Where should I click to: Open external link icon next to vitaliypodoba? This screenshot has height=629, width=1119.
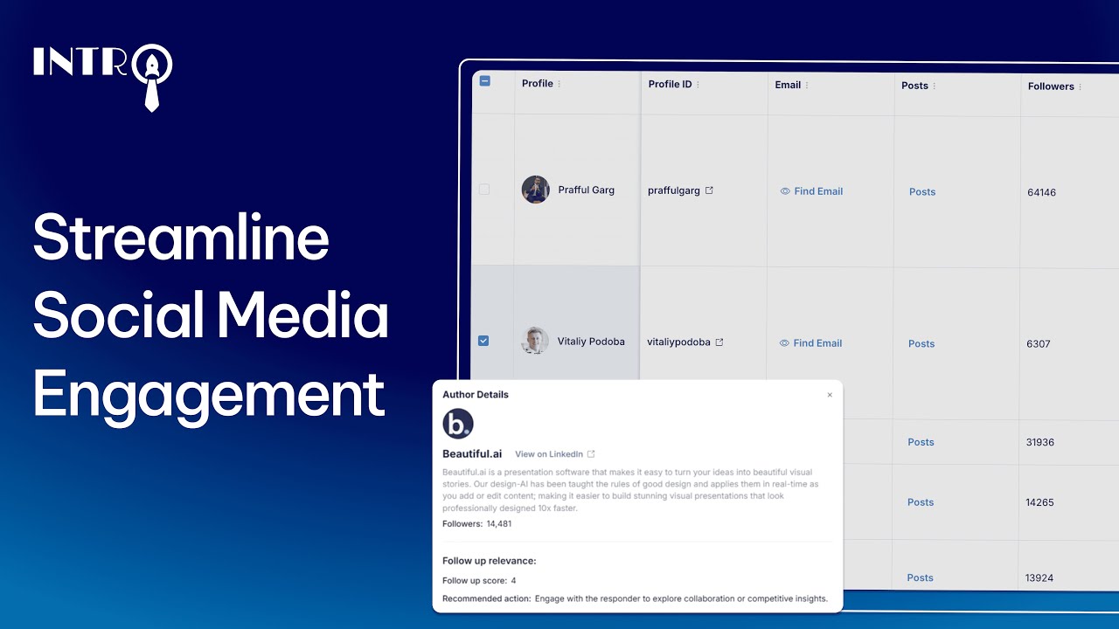[x=719, y=342]
